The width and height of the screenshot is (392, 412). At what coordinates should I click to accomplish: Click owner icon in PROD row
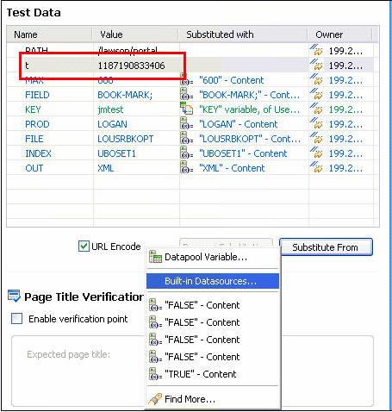(316, 123)
